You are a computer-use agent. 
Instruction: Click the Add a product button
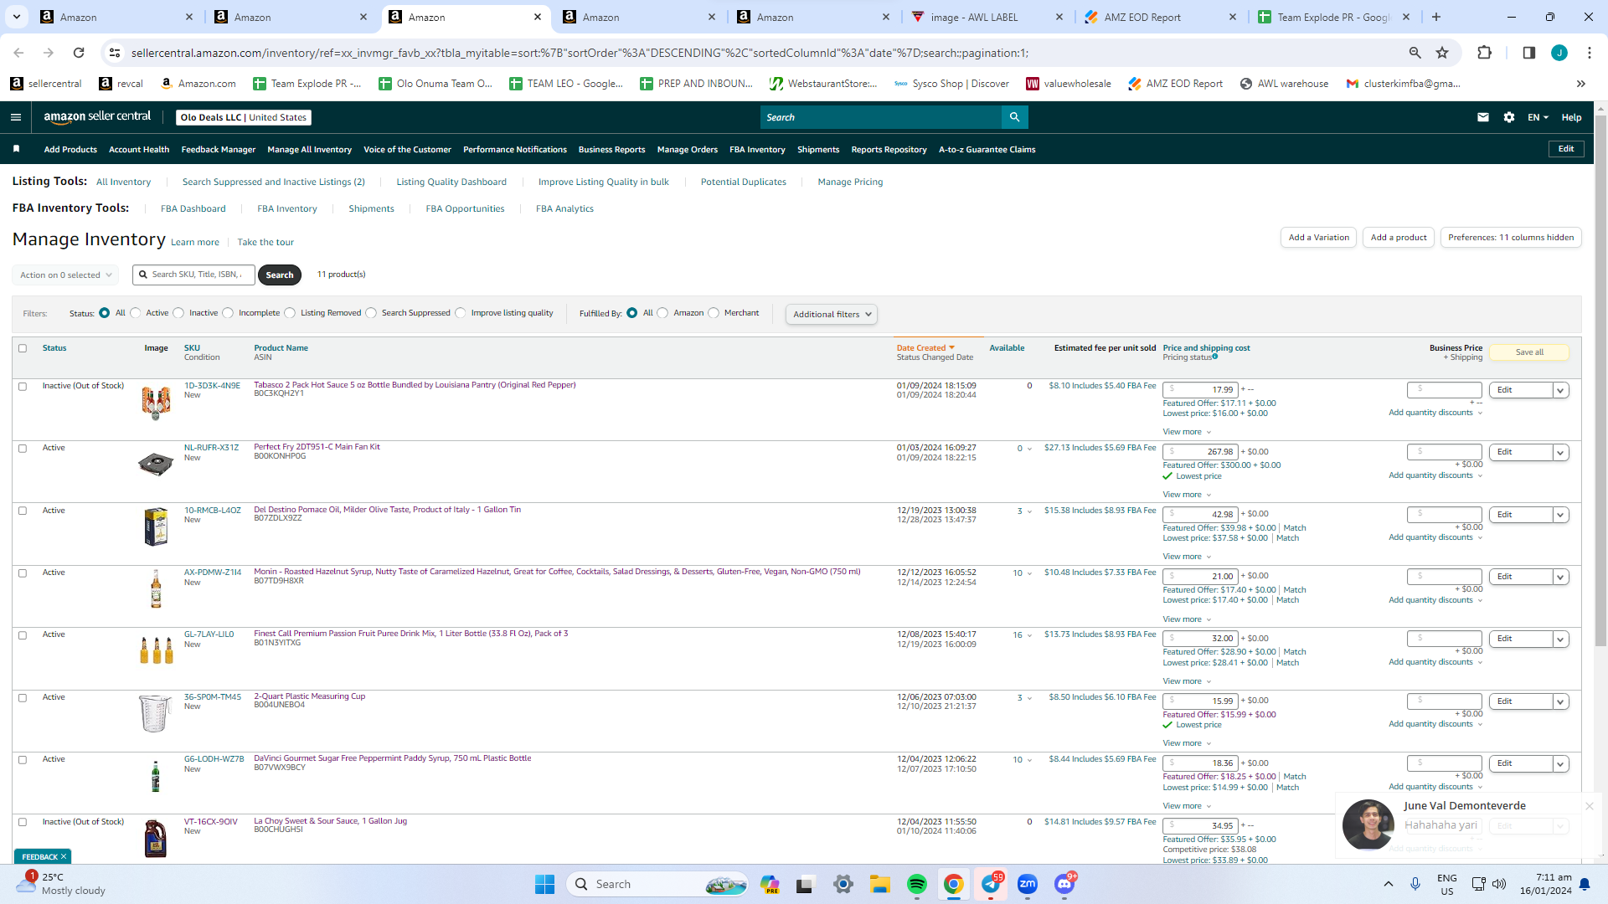point(1399,238)
